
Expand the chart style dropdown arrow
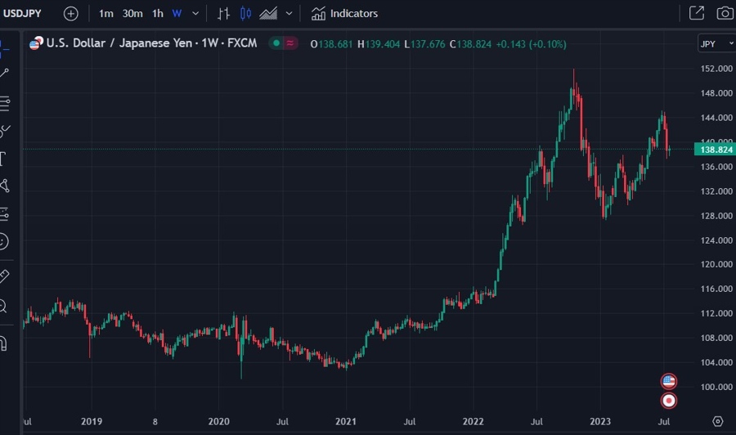point(289,14)
